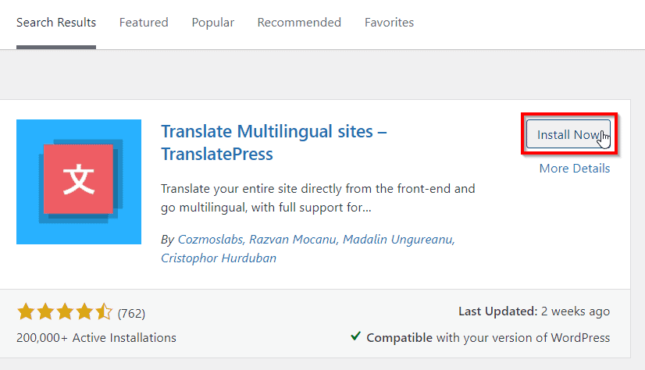Switch to the Popular tab
The image size is (645, 370).
212,22
